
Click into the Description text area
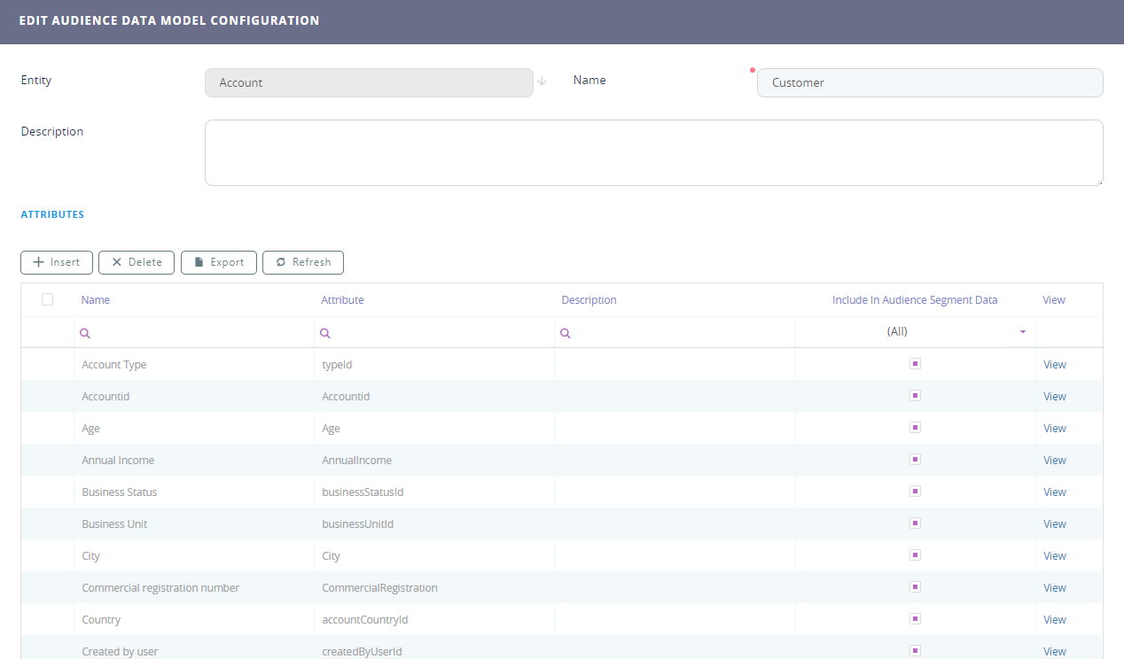pos(653,153)
